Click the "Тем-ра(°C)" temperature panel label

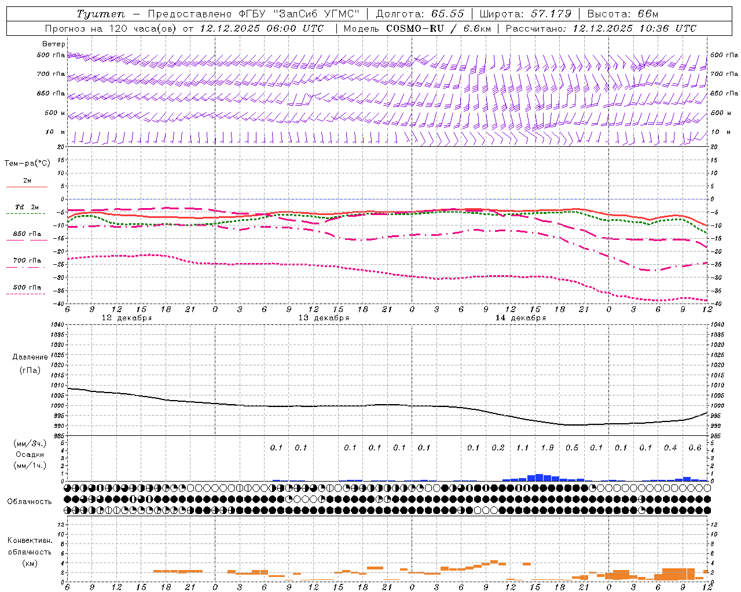point(27,164)
